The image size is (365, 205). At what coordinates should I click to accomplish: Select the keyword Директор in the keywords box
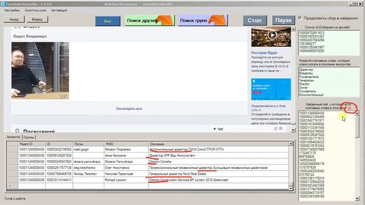pos(306,69)
